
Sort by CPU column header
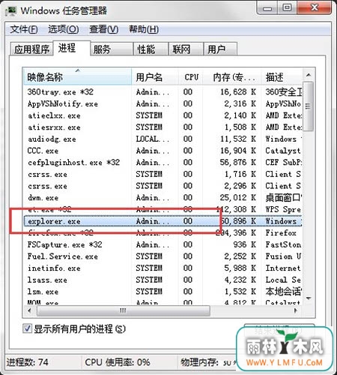pos(190,76)
